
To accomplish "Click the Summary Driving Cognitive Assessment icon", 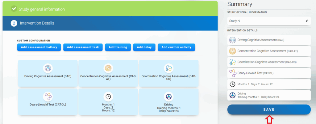I will (x=232, y=40).
